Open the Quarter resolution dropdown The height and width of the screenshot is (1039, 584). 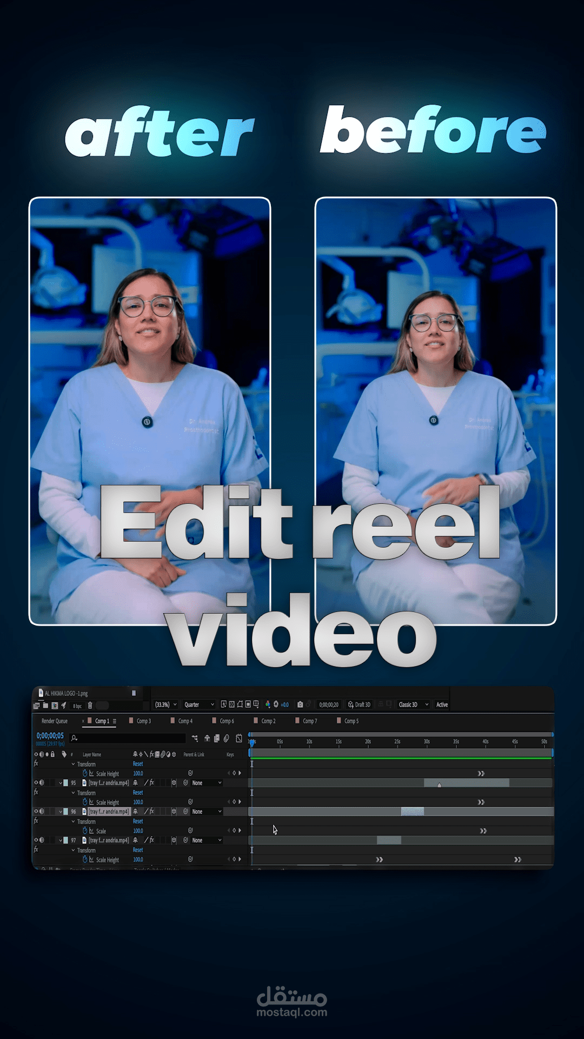pos(199,705)
